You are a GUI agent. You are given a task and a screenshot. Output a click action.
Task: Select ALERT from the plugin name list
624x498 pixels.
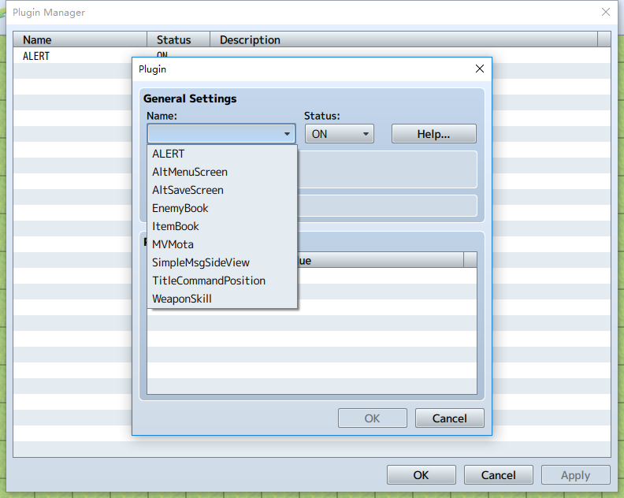(x=222, y=154)
